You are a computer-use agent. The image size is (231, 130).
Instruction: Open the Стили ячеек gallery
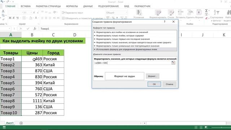[171, 14]
